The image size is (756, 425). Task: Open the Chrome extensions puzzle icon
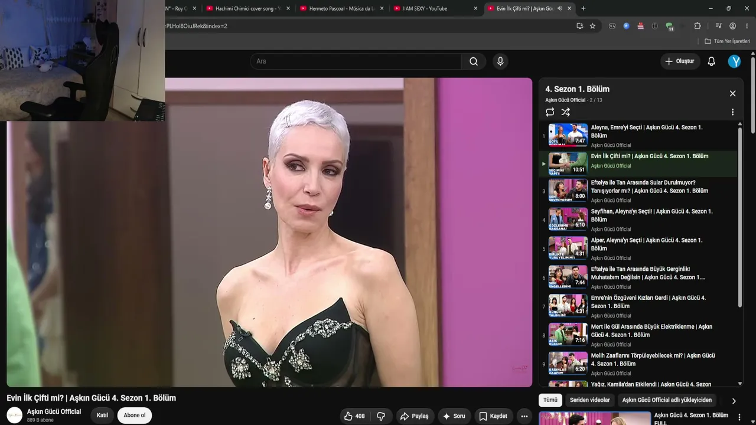coord(698,26)
